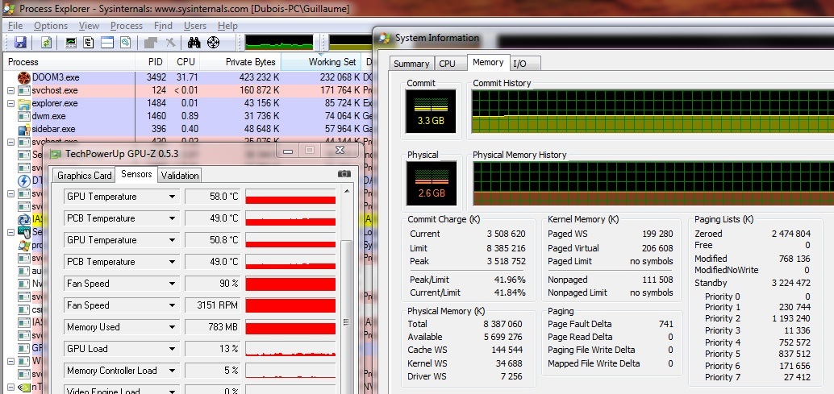The image size is (834, 394).
Task: Click the Find Handle binoculars icon
Action: [194, 43]
